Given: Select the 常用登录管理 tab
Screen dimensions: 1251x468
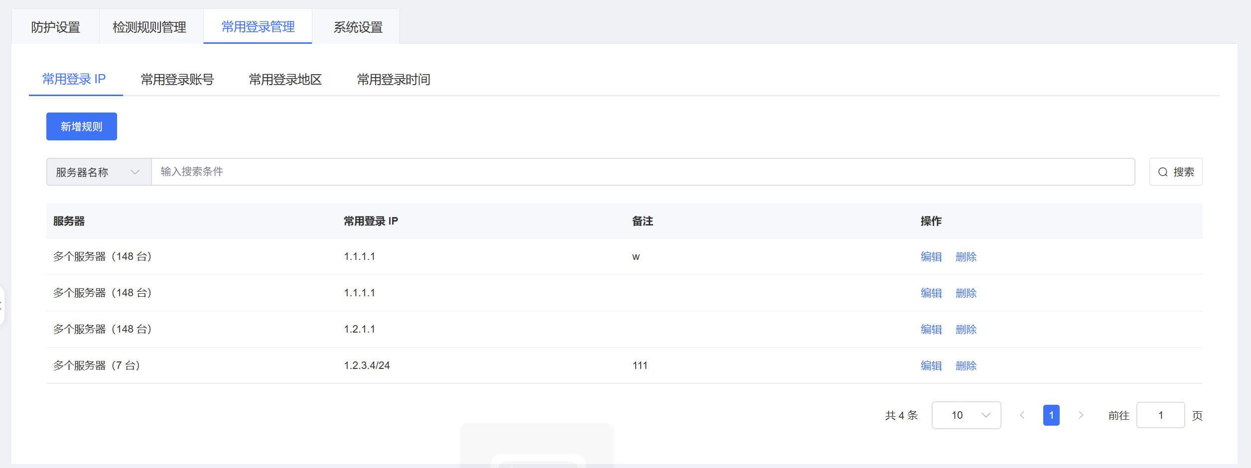Looking at the screenshot, I should [x=258, y=27].
